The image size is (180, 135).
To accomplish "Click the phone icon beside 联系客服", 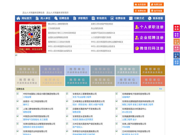I will [x=149, y=18].
